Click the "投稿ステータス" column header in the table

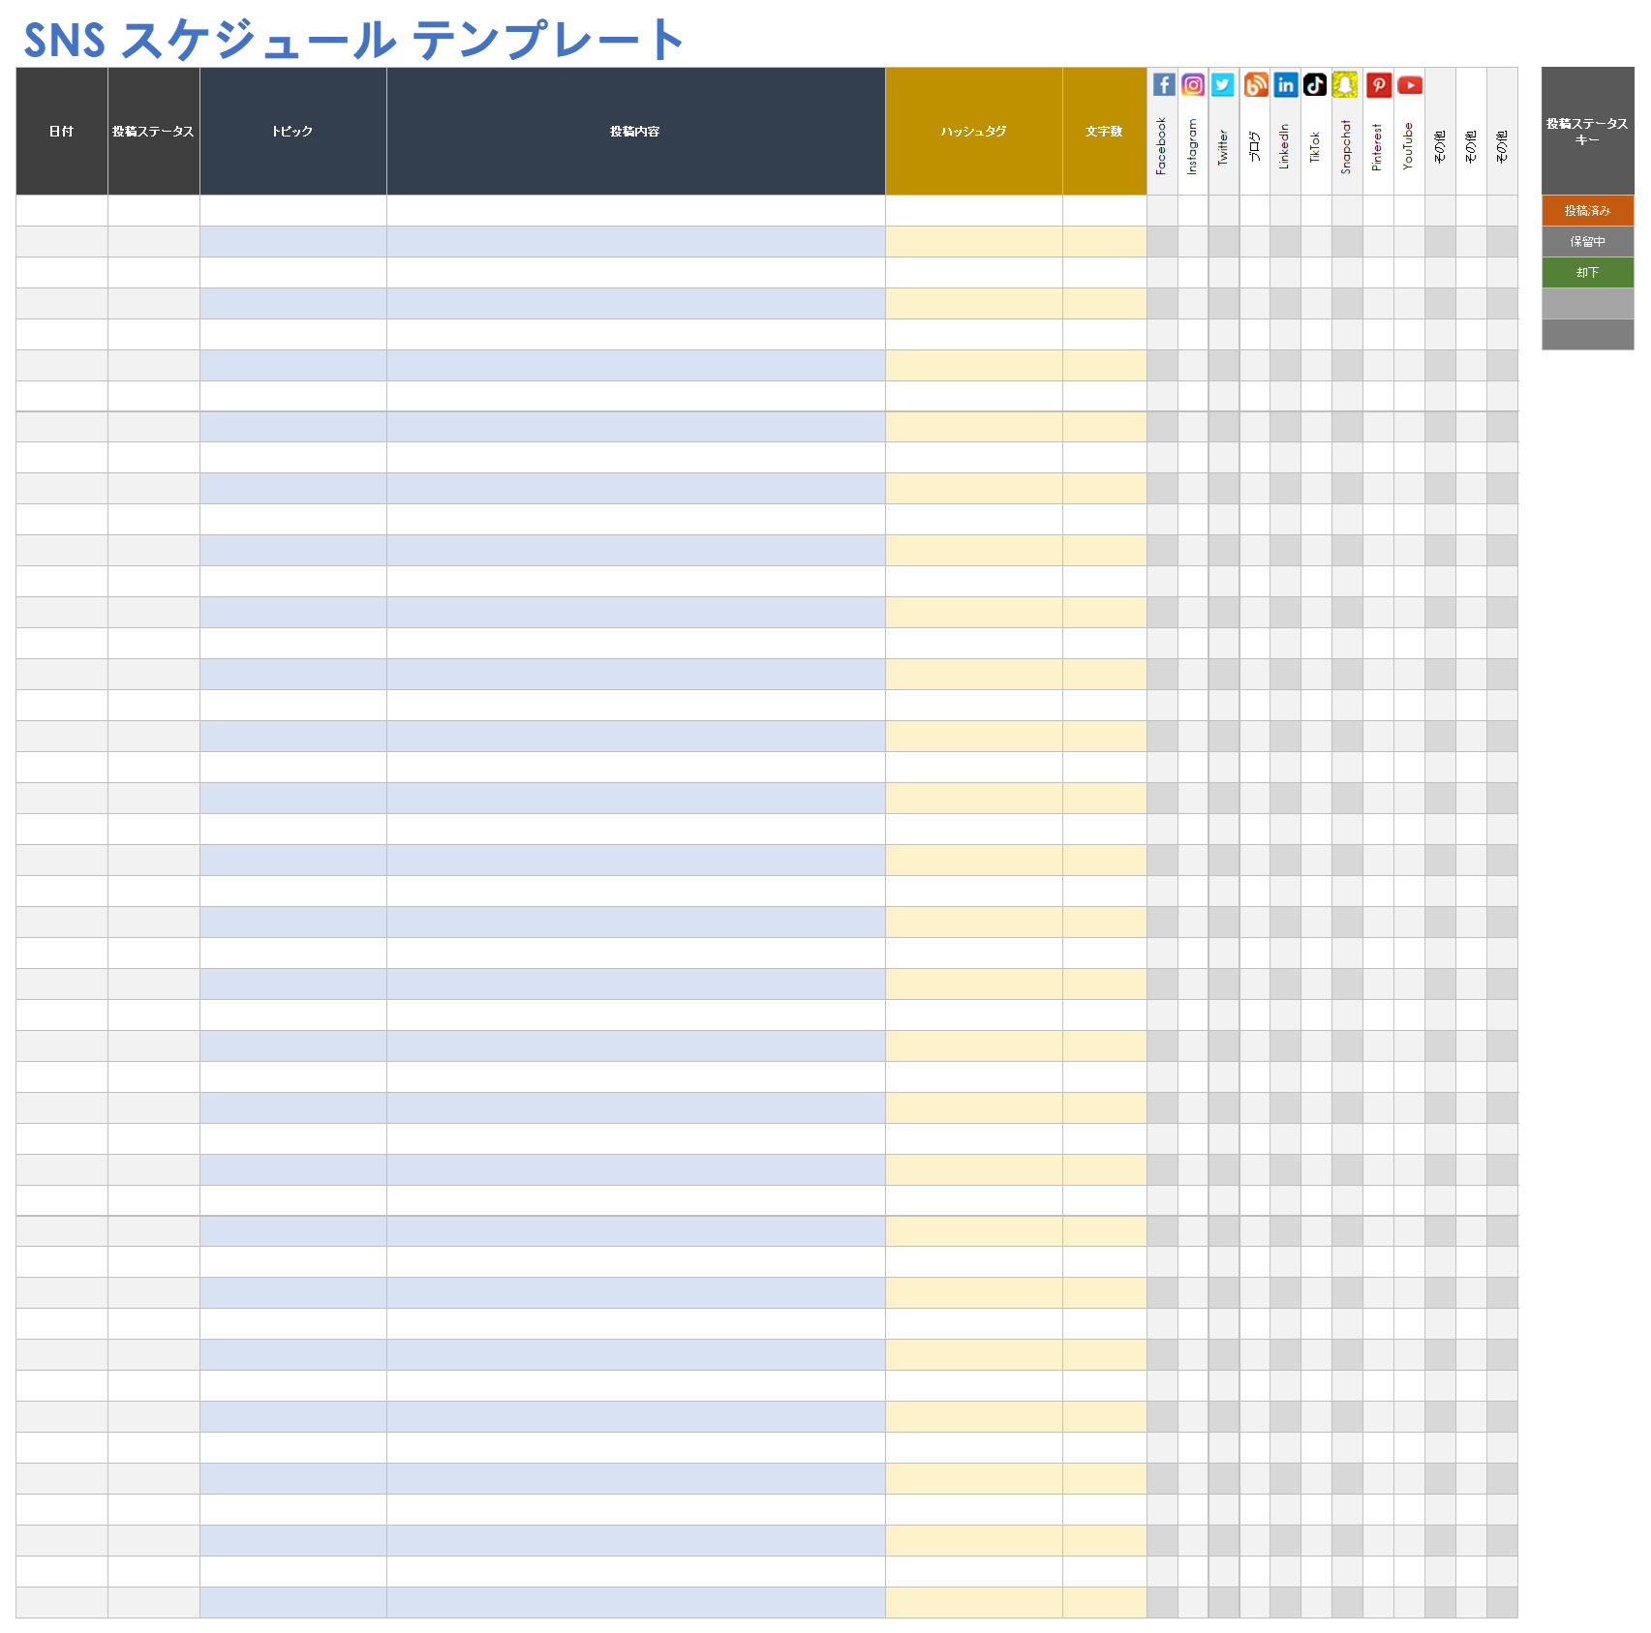(154, 132)
